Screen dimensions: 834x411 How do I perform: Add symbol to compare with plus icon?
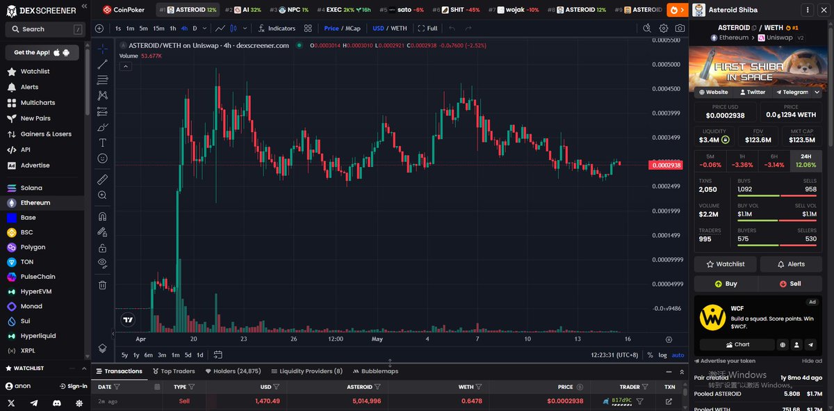tap(99, 29)
